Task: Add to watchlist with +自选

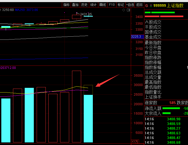Action: 130,5
